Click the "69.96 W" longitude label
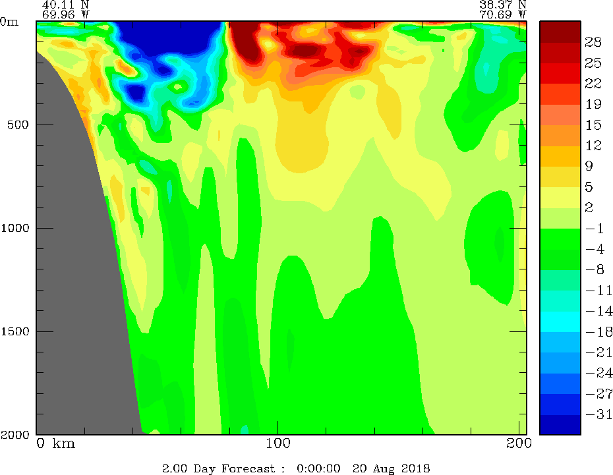 65,14
